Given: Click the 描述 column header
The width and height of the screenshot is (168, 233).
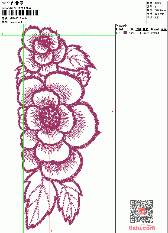Looking at the screenshot, I should click(146, 29).
